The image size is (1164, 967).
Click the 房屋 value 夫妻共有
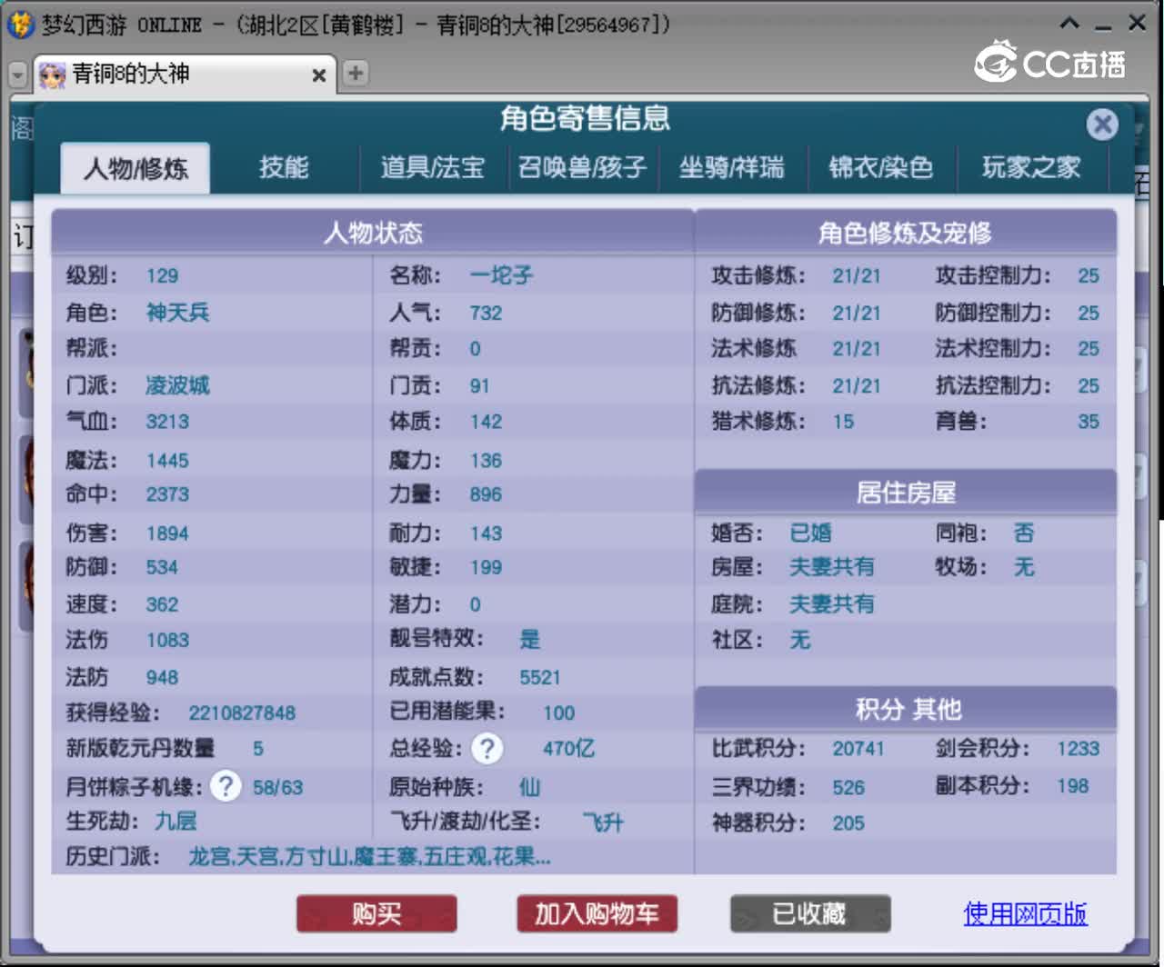[831, 567]
